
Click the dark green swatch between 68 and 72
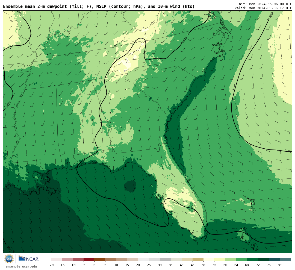(x=253, y=260)
